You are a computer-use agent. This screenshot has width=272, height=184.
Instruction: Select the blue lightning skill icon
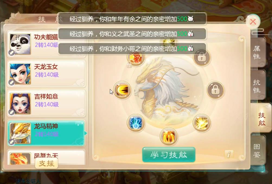click(136, 122)
